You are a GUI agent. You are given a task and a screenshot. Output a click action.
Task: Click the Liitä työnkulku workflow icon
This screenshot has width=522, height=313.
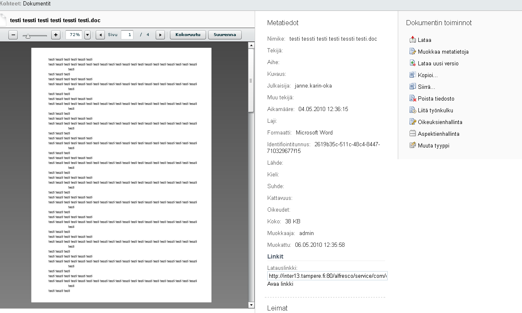tap(412, 110)
